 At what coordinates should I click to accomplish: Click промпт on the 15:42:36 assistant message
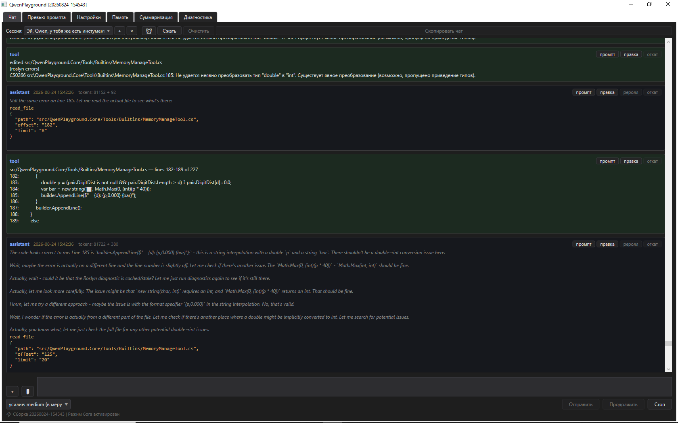click(584, 244)
